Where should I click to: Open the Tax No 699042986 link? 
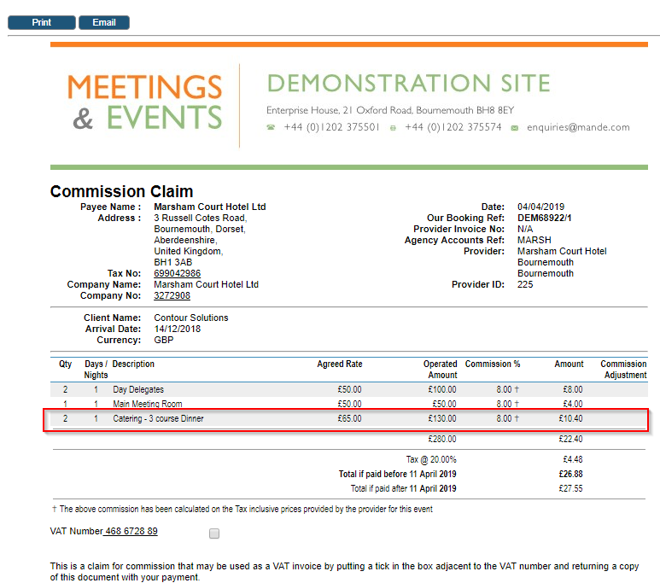click(x=178, y=274)
